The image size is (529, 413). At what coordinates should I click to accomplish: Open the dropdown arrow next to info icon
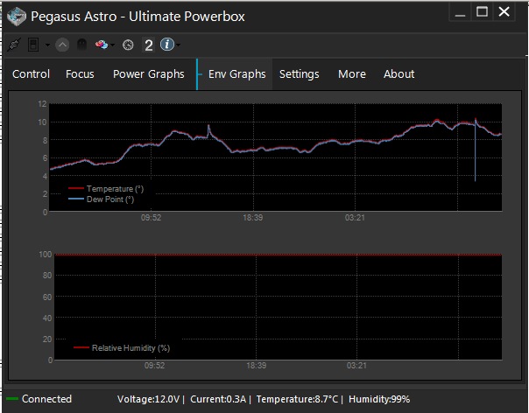(178, 45)
